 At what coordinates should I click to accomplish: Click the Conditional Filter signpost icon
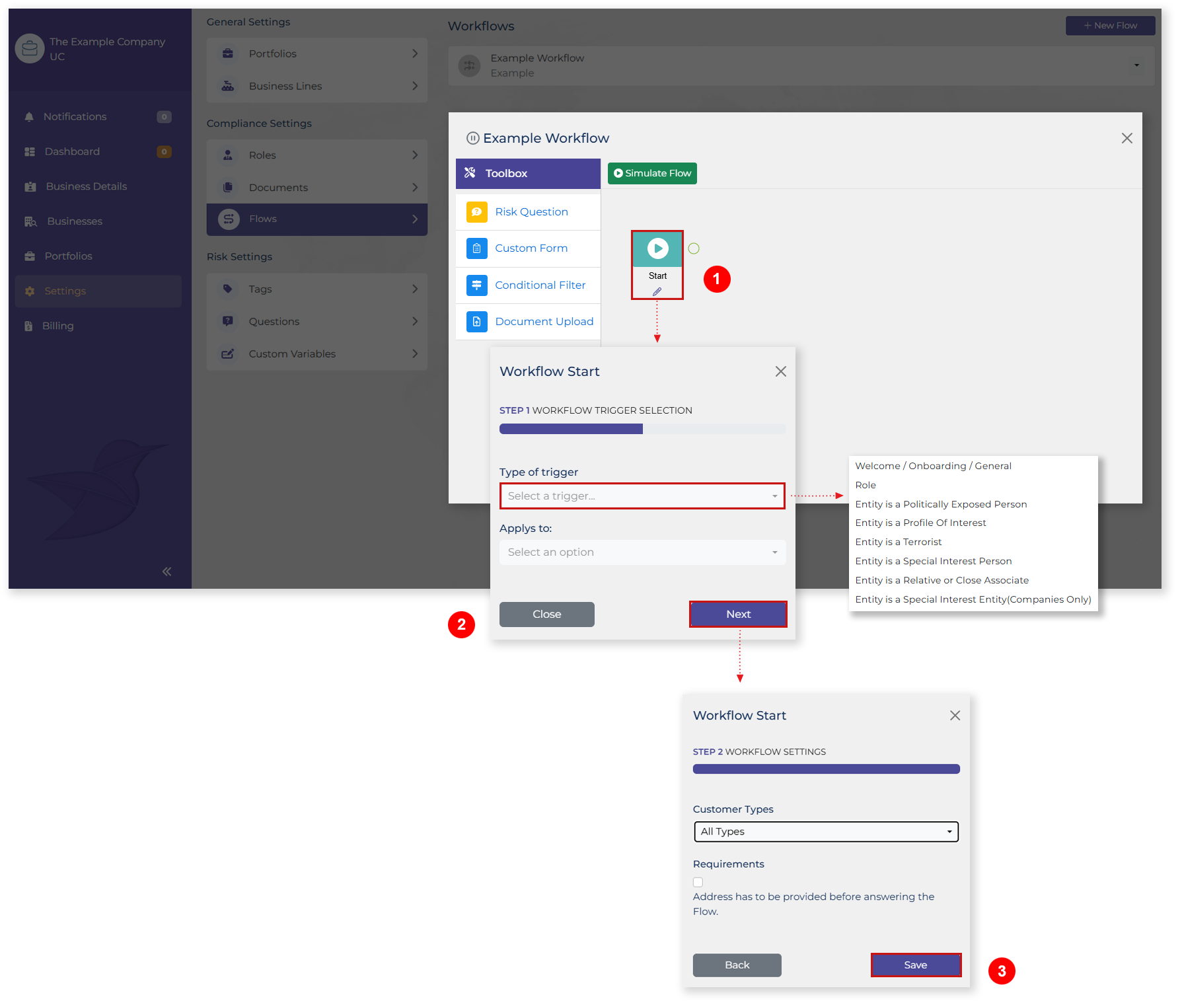coord(477,285)
